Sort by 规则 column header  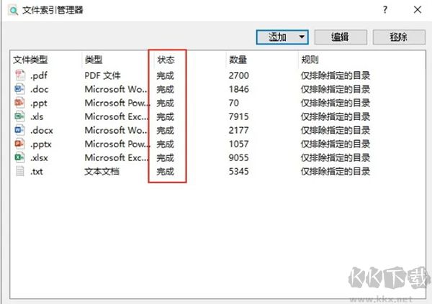pyautogui.click(x=310, y=60)
